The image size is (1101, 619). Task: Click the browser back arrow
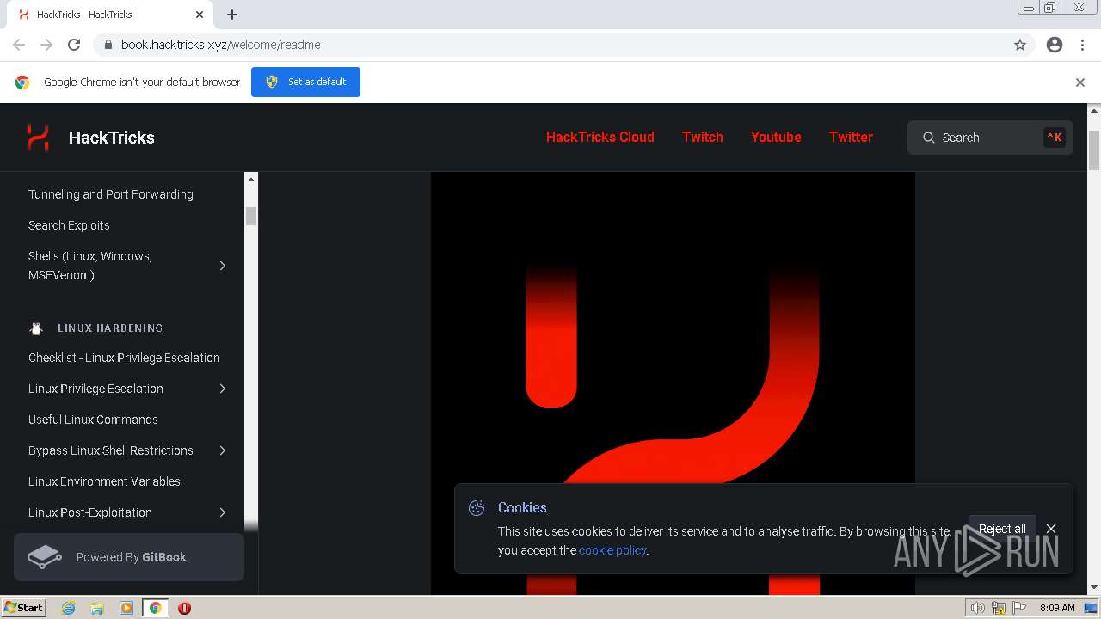click(19, 45)
